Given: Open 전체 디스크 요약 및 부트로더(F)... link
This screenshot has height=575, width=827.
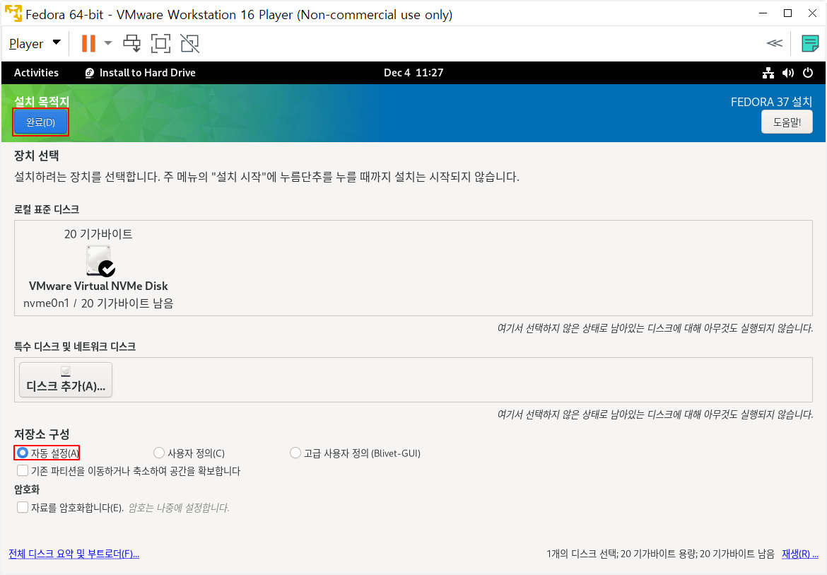Looking at the screenshot, I should (74, 553).
